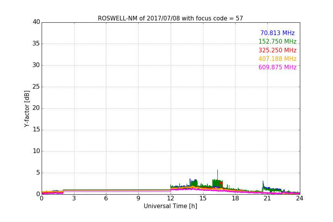Click the Y-factor [dB] axis label
Screen dimensions: 333x222
click(27, 109)
